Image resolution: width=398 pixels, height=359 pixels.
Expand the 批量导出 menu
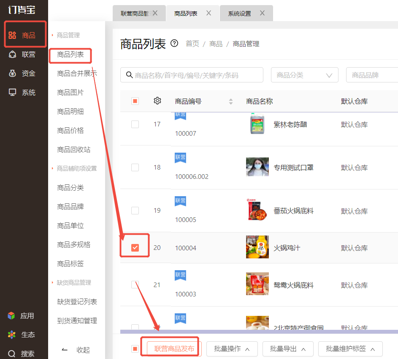coord(288,349)
